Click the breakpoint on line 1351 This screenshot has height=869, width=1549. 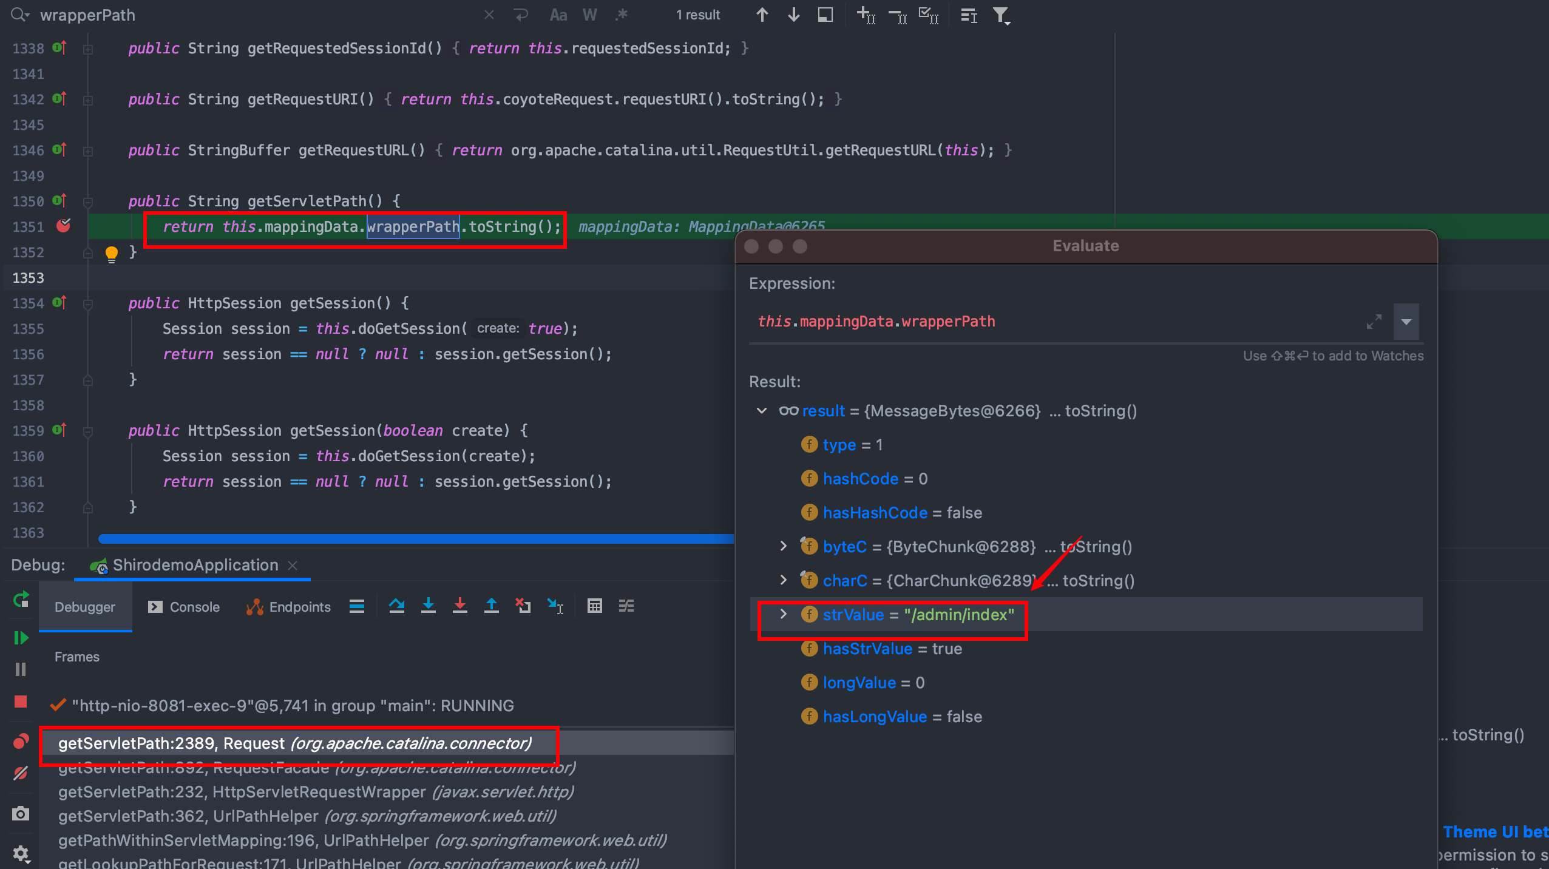pos(63,226)
